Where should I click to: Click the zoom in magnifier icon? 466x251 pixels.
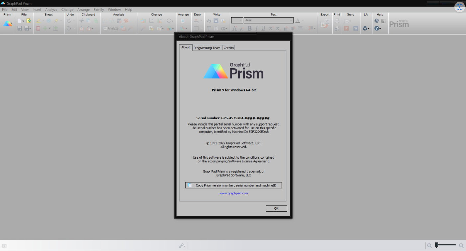click(x=461, y=246)
